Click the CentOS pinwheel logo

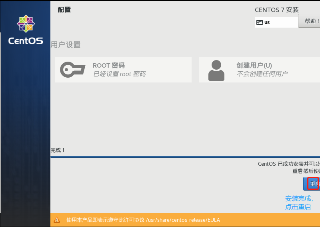(26, 24)
